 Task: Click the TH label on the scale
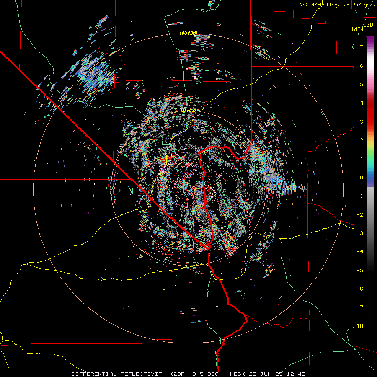point(360,326)
